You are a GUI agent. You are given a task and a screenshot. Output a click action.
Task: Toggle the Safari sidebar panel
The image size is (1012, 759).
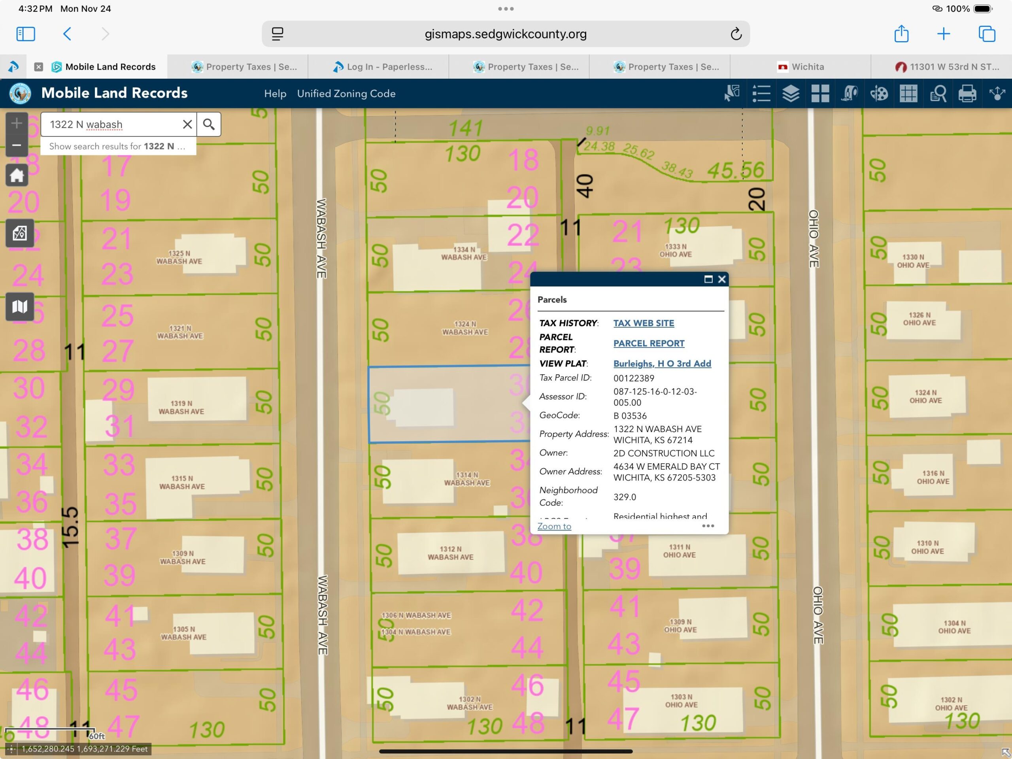[26, 34]
